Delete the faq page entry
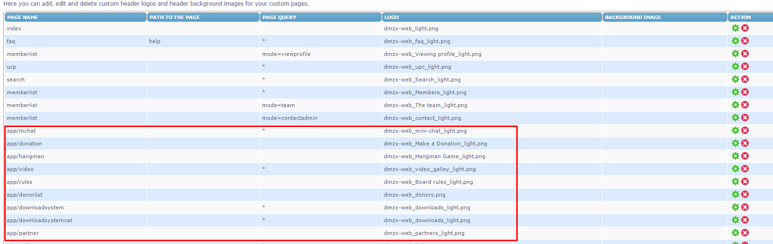 coord(745,41)
